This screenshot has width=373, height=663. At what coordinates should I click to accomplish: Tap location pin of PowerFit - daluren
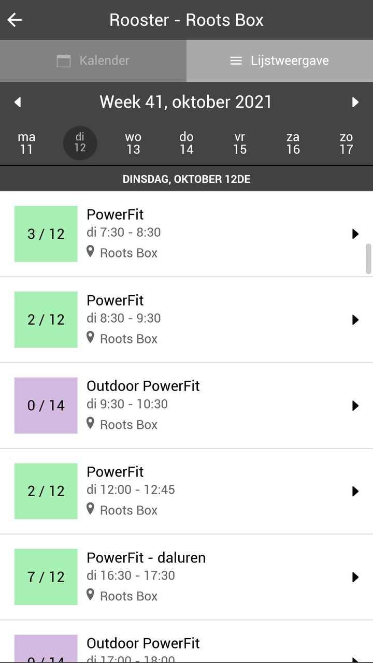[91, 595]
